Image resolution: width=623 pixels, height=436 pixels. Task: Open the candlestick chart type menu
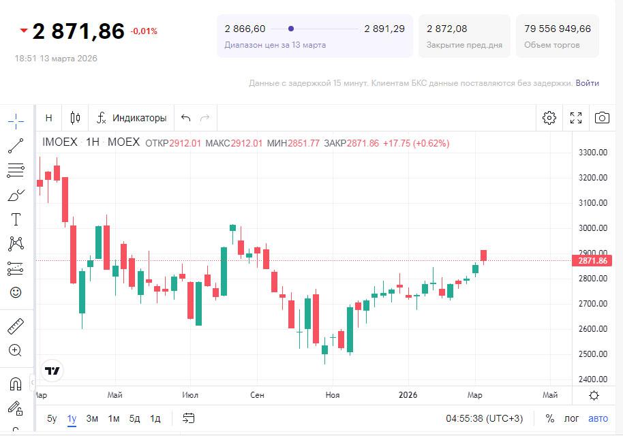pos(75,118)
